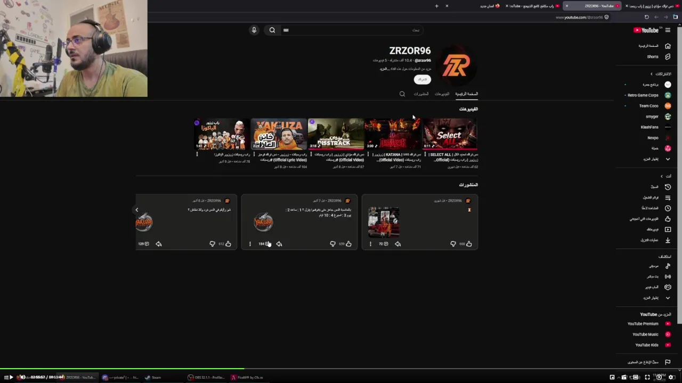This screenshot has width=682, height=383.
Task: Click inside the YouTube search field
Action: tap(352, 30)
